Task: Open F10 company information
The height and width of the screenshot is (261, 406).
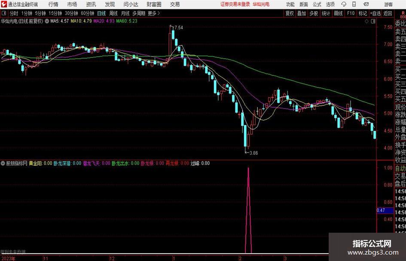Action: (351, 13)
